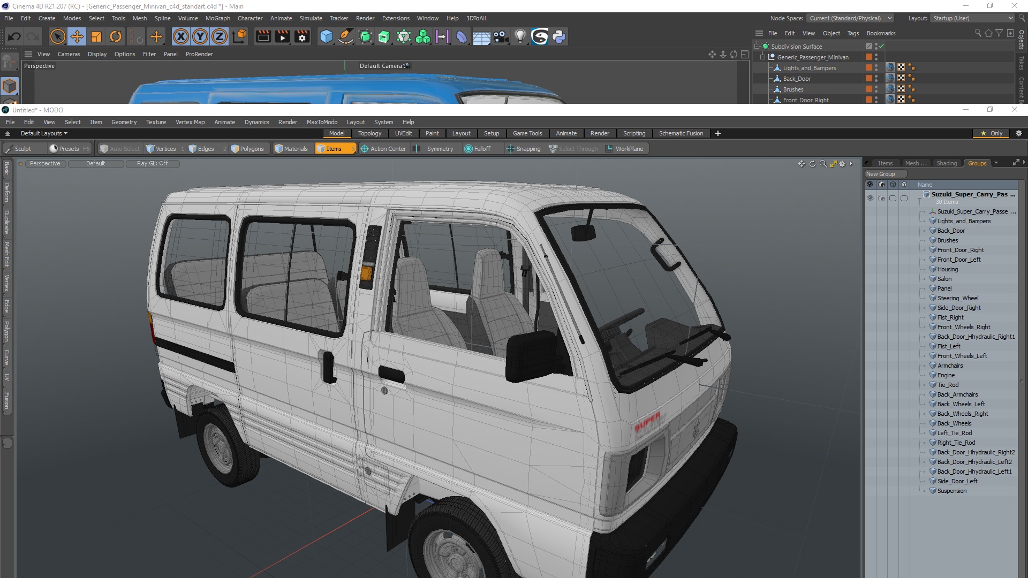
Task: Toggle the Z axis lock in Cinema 4D
Action: (x=220, y=36)
